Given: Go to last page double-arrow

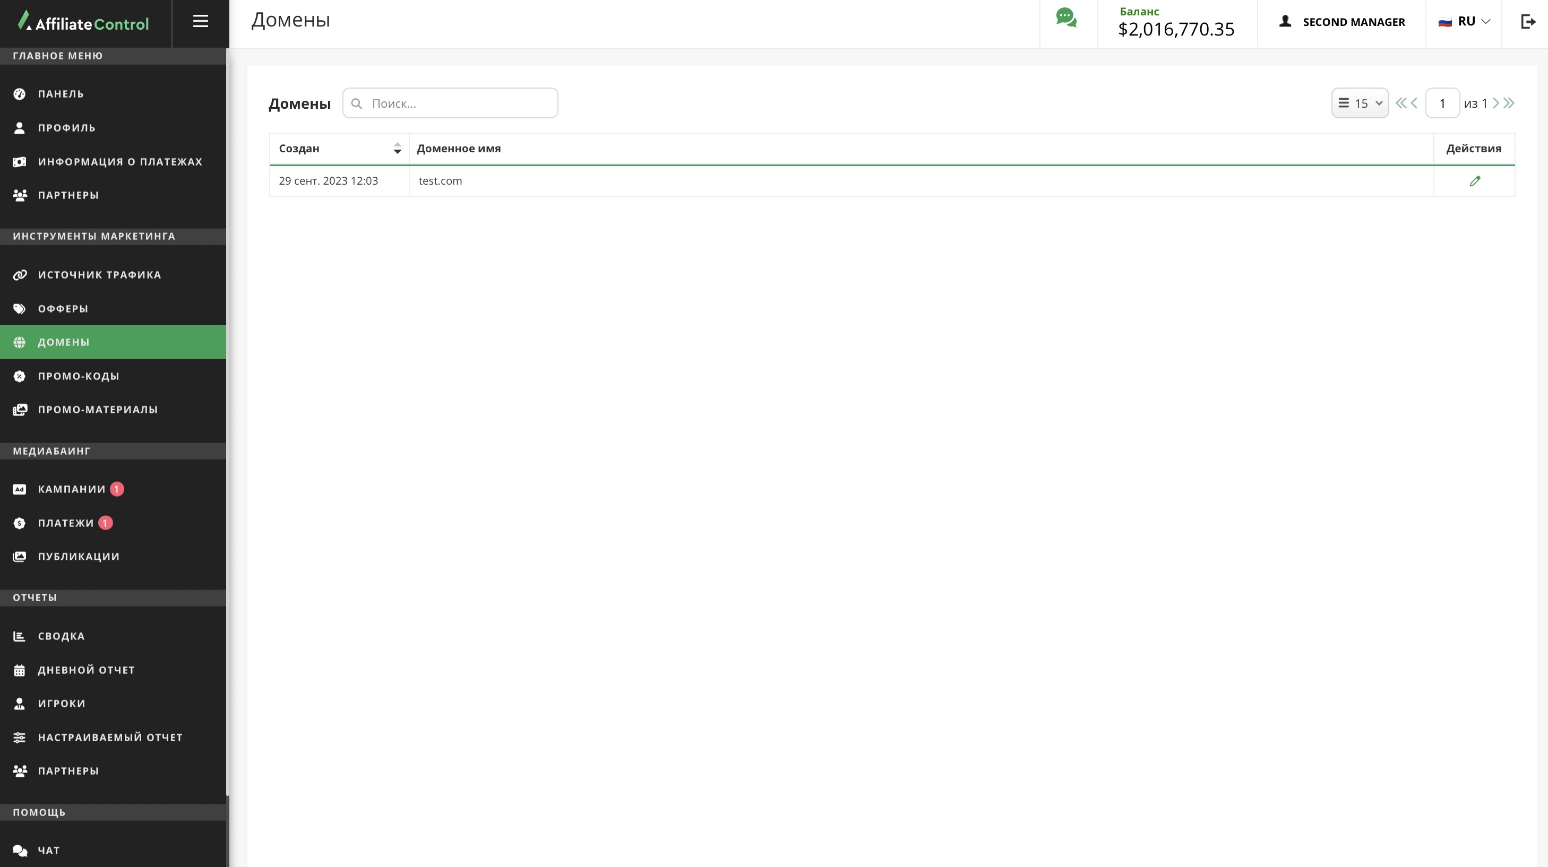Looking at the screenshot, I should coord(1509,103).
